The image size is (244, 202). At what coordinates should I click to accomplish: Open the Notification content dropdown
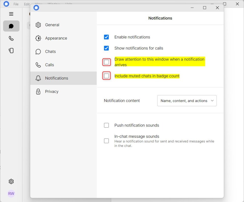pyautogui.click(x=187, y=100)
